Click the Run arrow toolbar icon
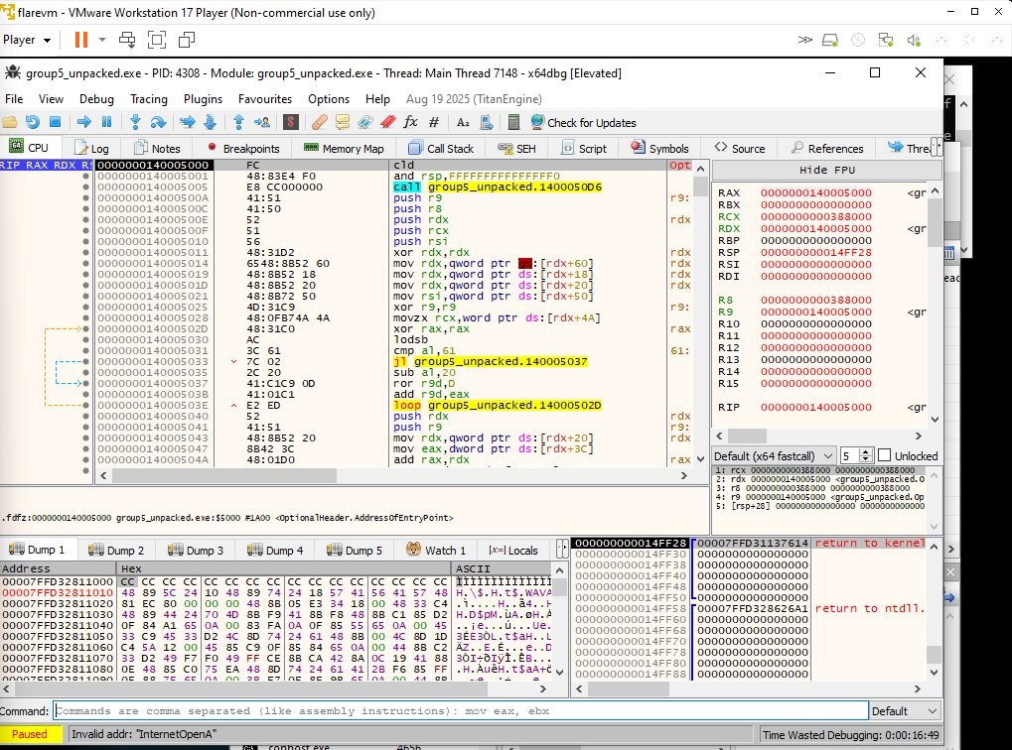 pos(83,122)
